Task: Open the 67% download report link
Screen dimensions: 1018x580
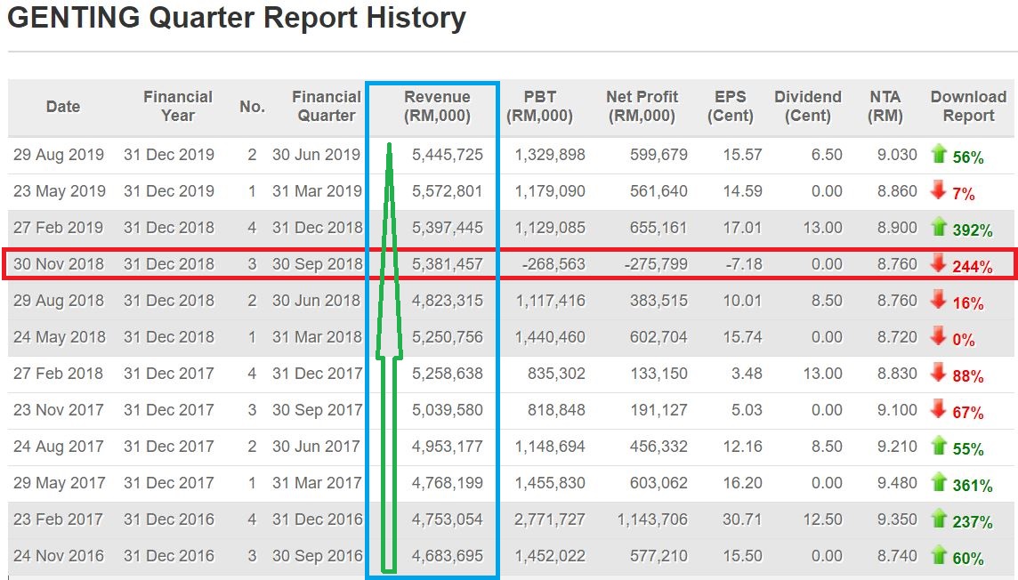Action: coord(968,413)
